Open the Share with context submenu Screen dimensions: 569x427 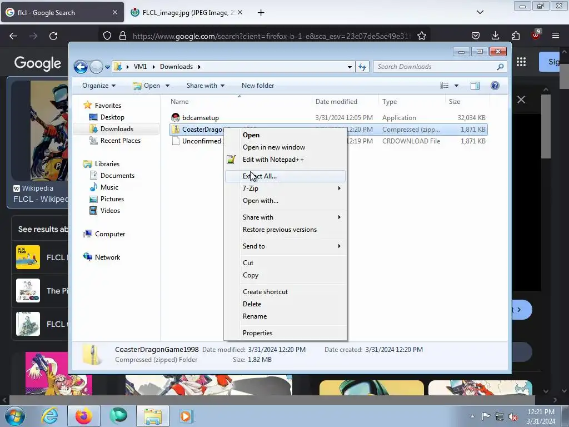pos(285,217)
